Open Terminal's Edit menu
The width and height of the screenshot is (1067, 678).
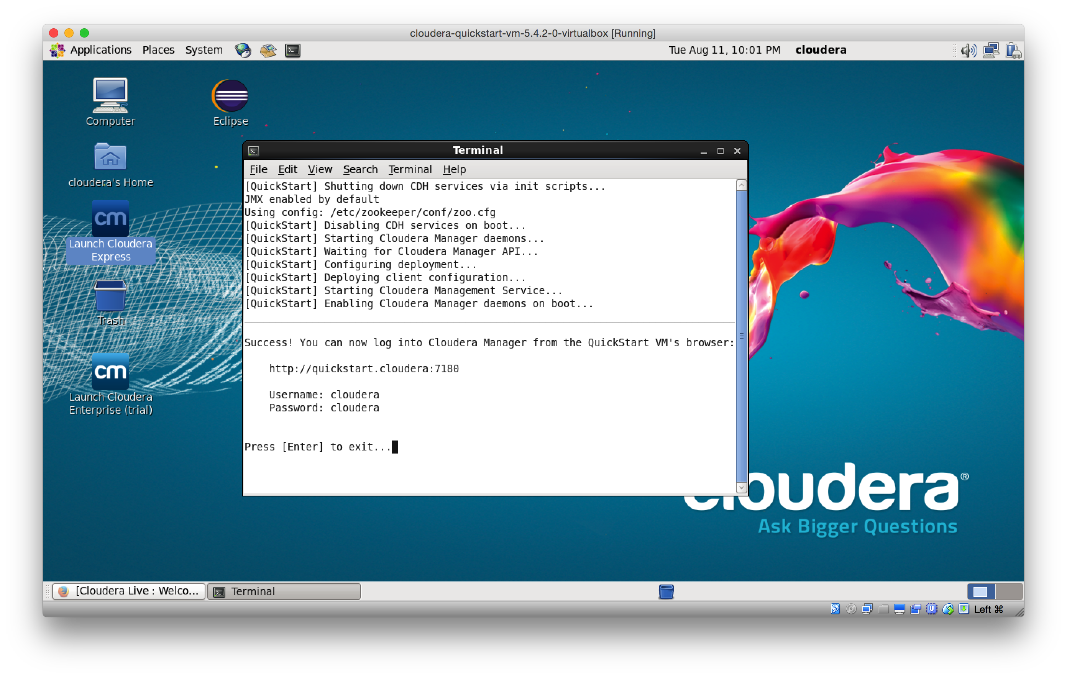pyautogui.click(x=287, y=170)
